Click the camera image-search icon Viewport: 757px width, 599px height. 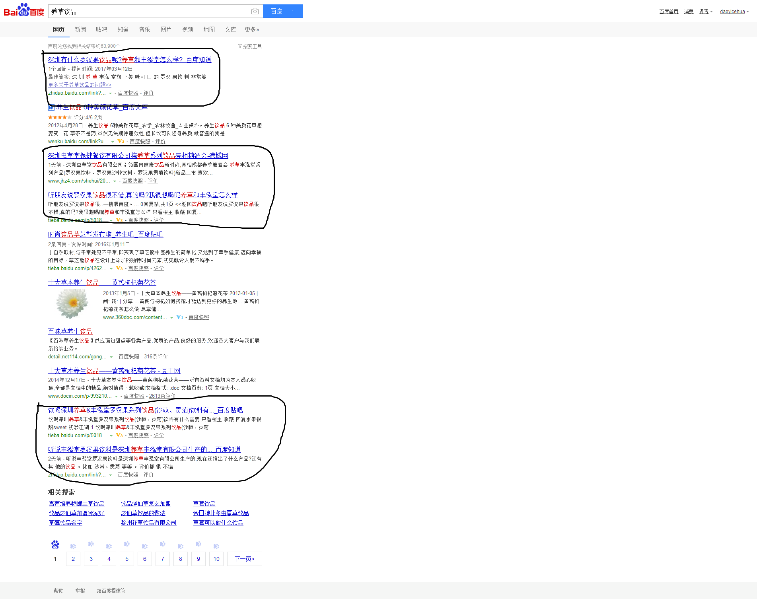pyautogui.click(x=255, y=11)
